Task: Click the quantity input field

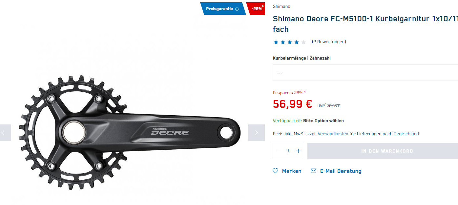Action: [x=288, y=151]
